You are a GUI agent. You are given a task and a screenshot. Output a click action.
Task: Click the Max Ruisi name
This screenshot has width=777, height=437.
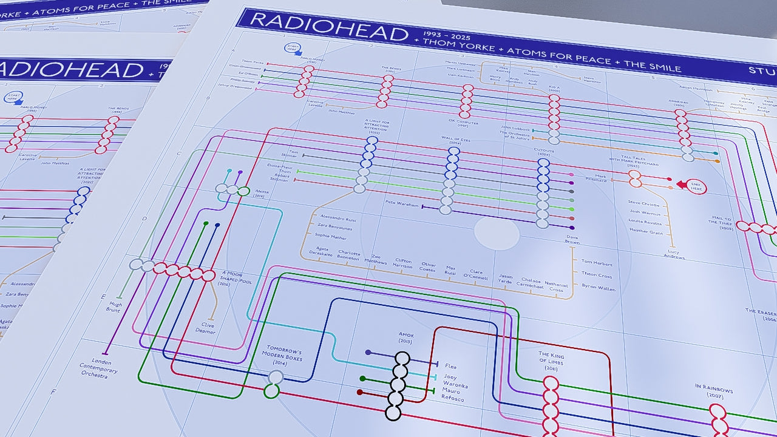point(450,269)
